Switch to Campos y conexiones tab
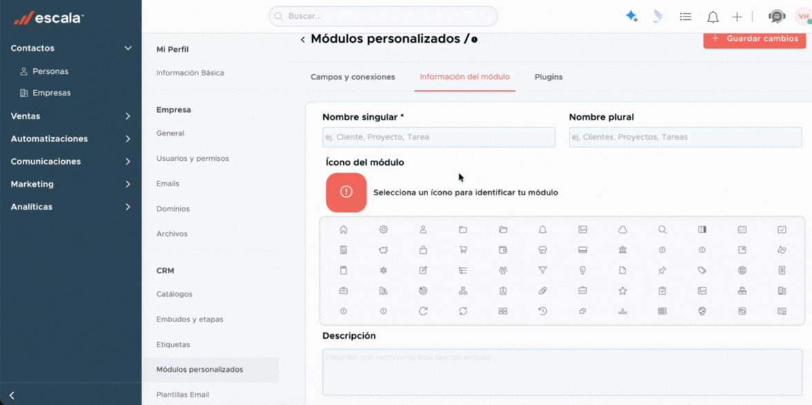812x405 pixels. click(x=353, y=77)
